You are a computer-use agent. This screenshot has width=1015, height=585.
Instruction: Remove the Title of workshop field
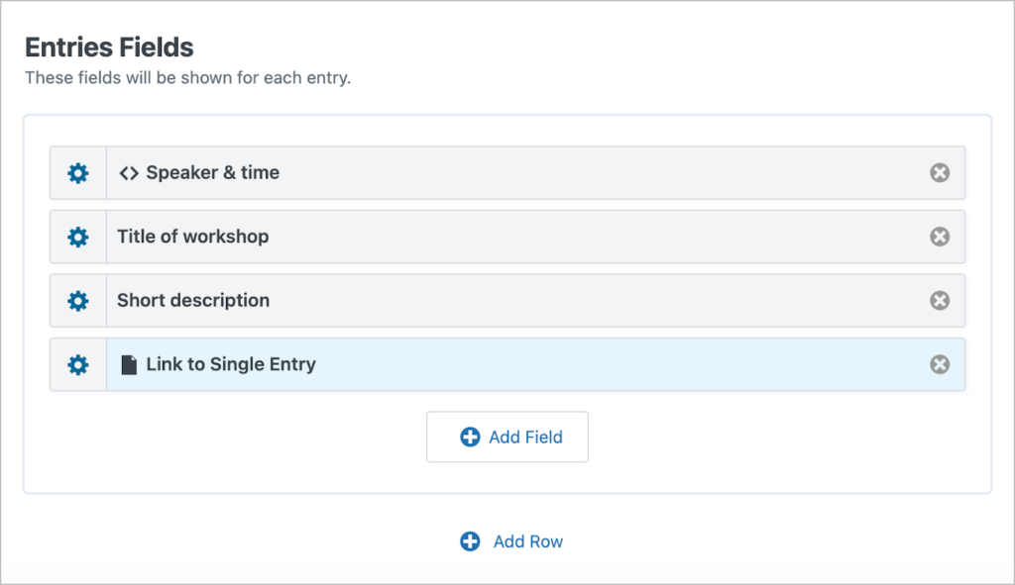point(940,237)
